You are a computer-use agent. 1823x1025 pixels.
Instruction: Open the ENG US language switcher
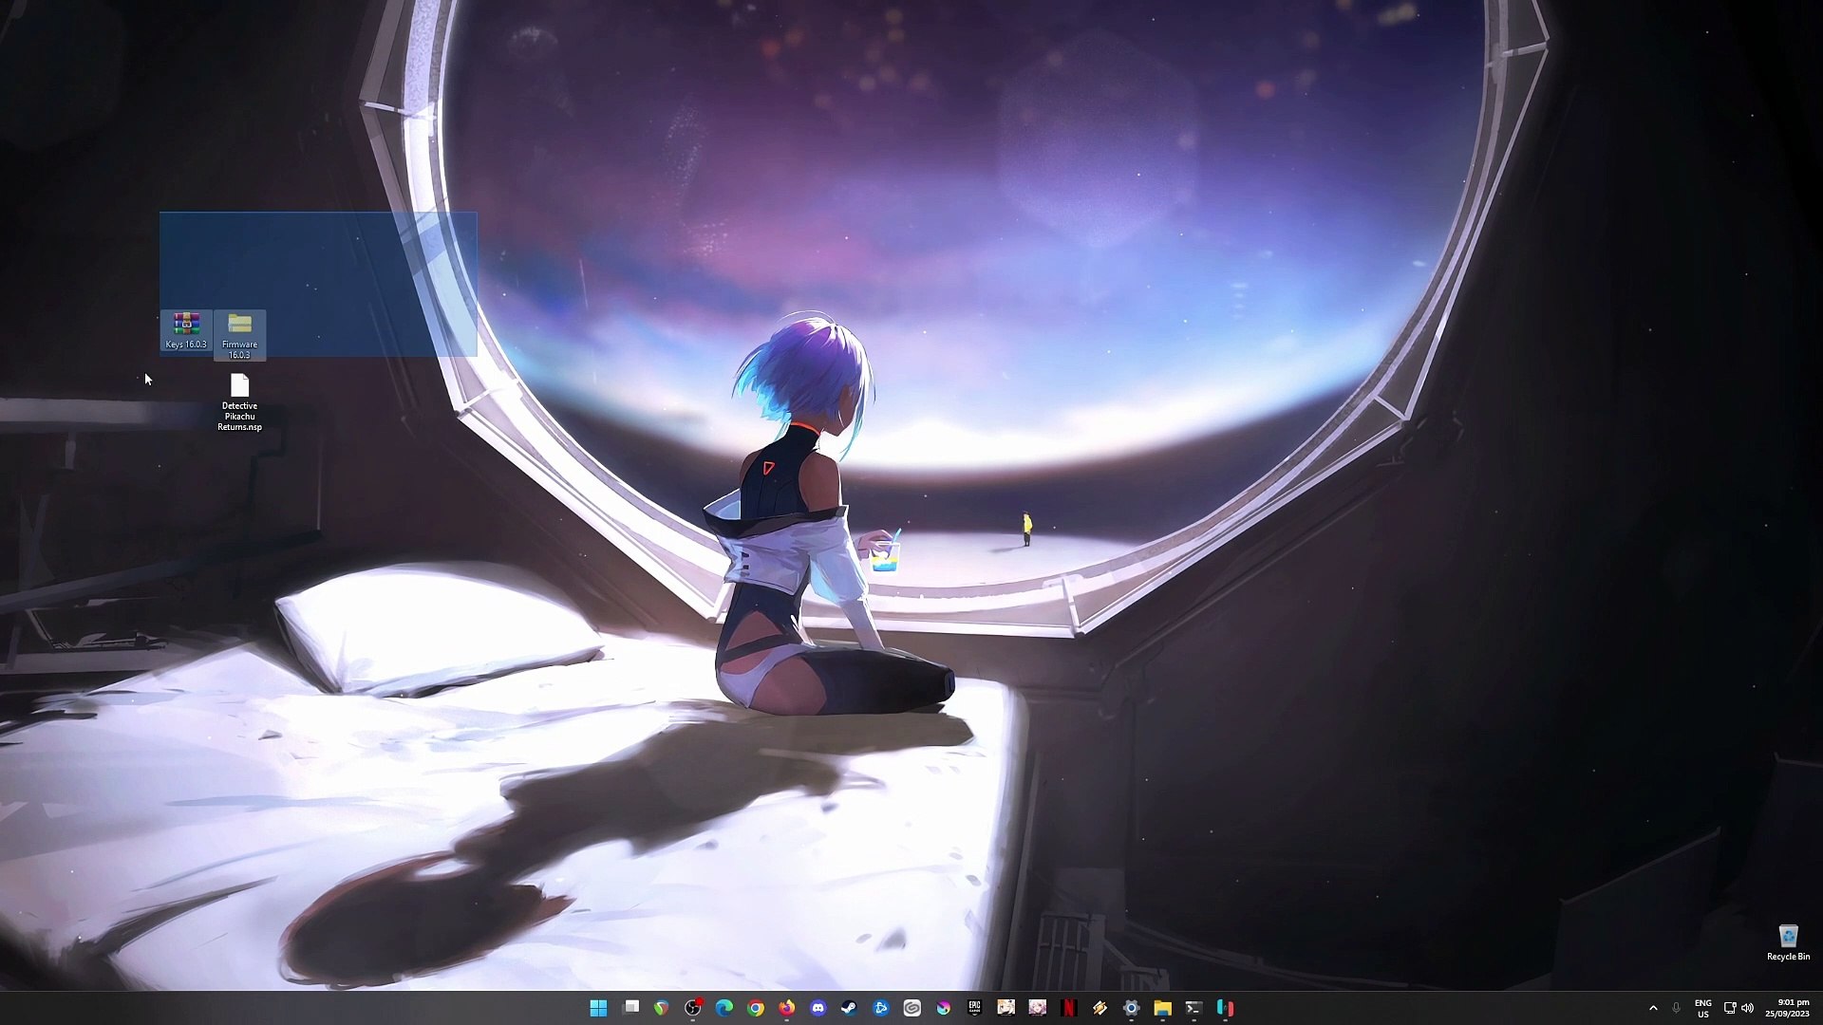click(1703, 1008)
